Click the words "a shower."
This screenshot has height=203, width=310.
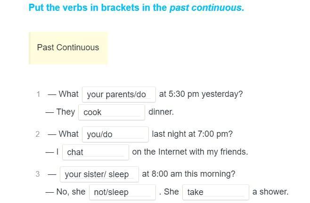click(270, 192)
